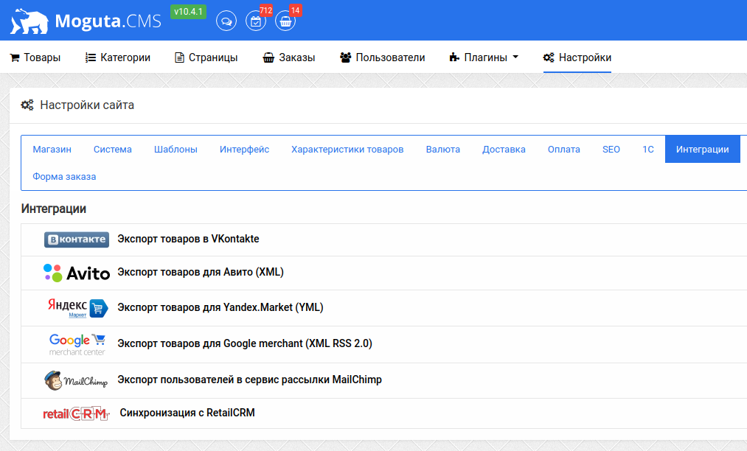Open Экспорт пользователей в MailChimp
747x451 pixels.
coord(250,380)
